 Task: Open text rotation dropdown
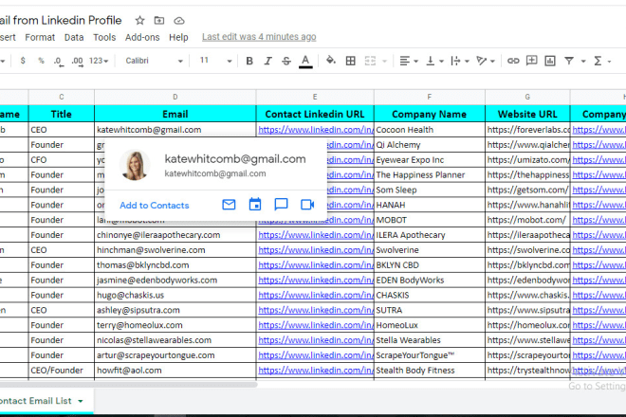pyautogui.click(x=486, y=61)
